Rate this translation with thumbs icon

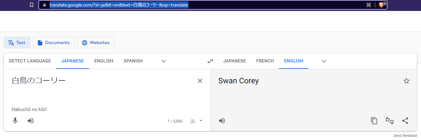pyautogui.click(x=390, y=121)
